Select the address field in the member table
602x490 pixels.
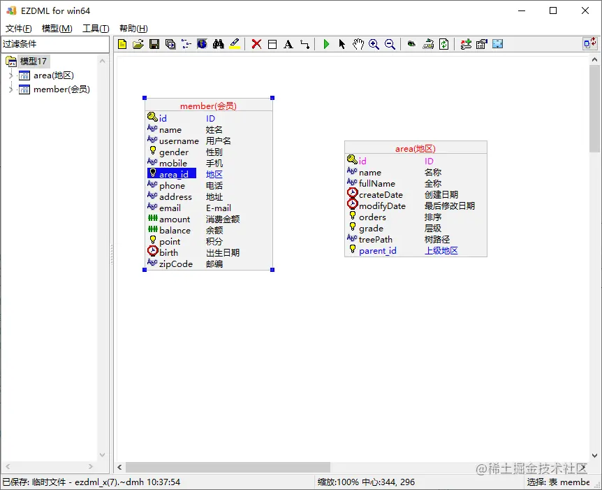click(175, 196)
